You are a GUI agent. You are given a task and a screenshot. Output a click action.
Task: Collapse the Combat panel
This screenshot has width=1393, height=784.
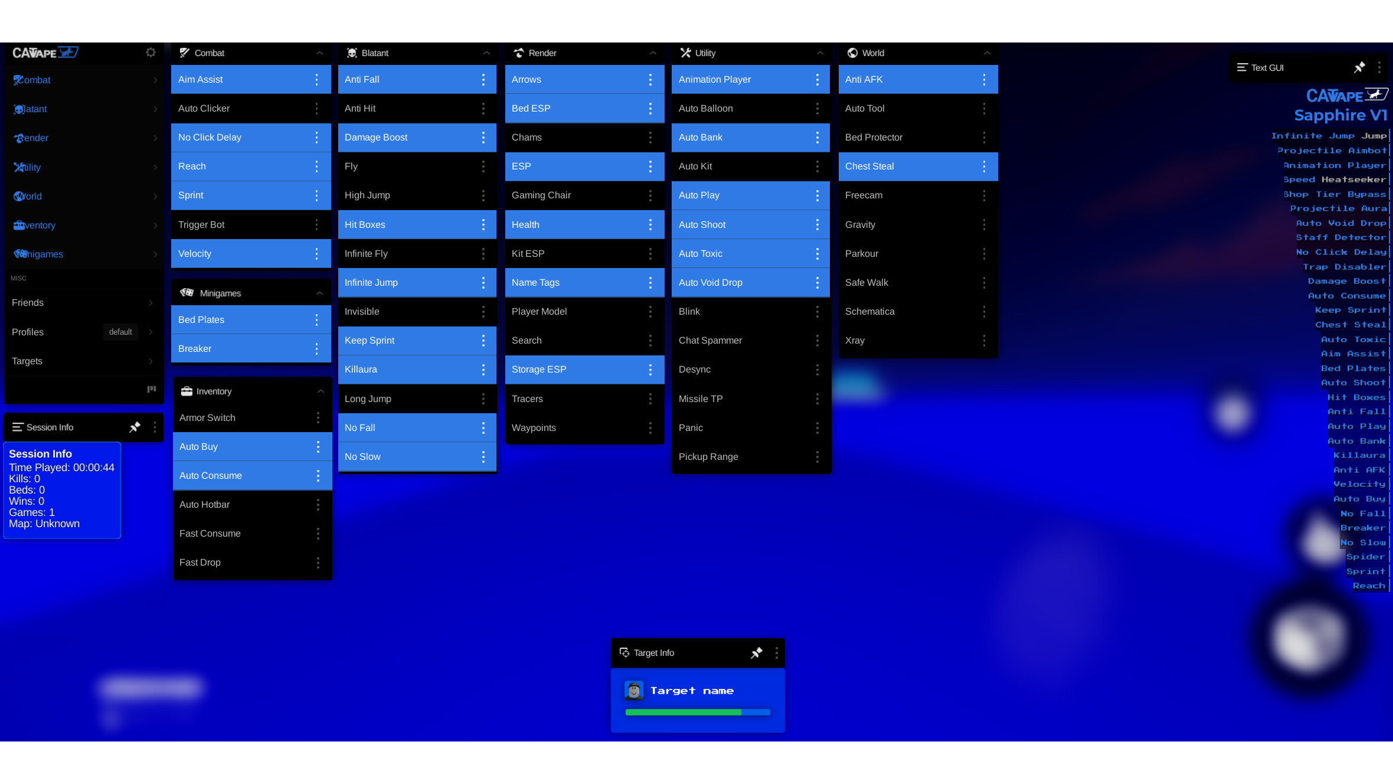tap(319, 53)
